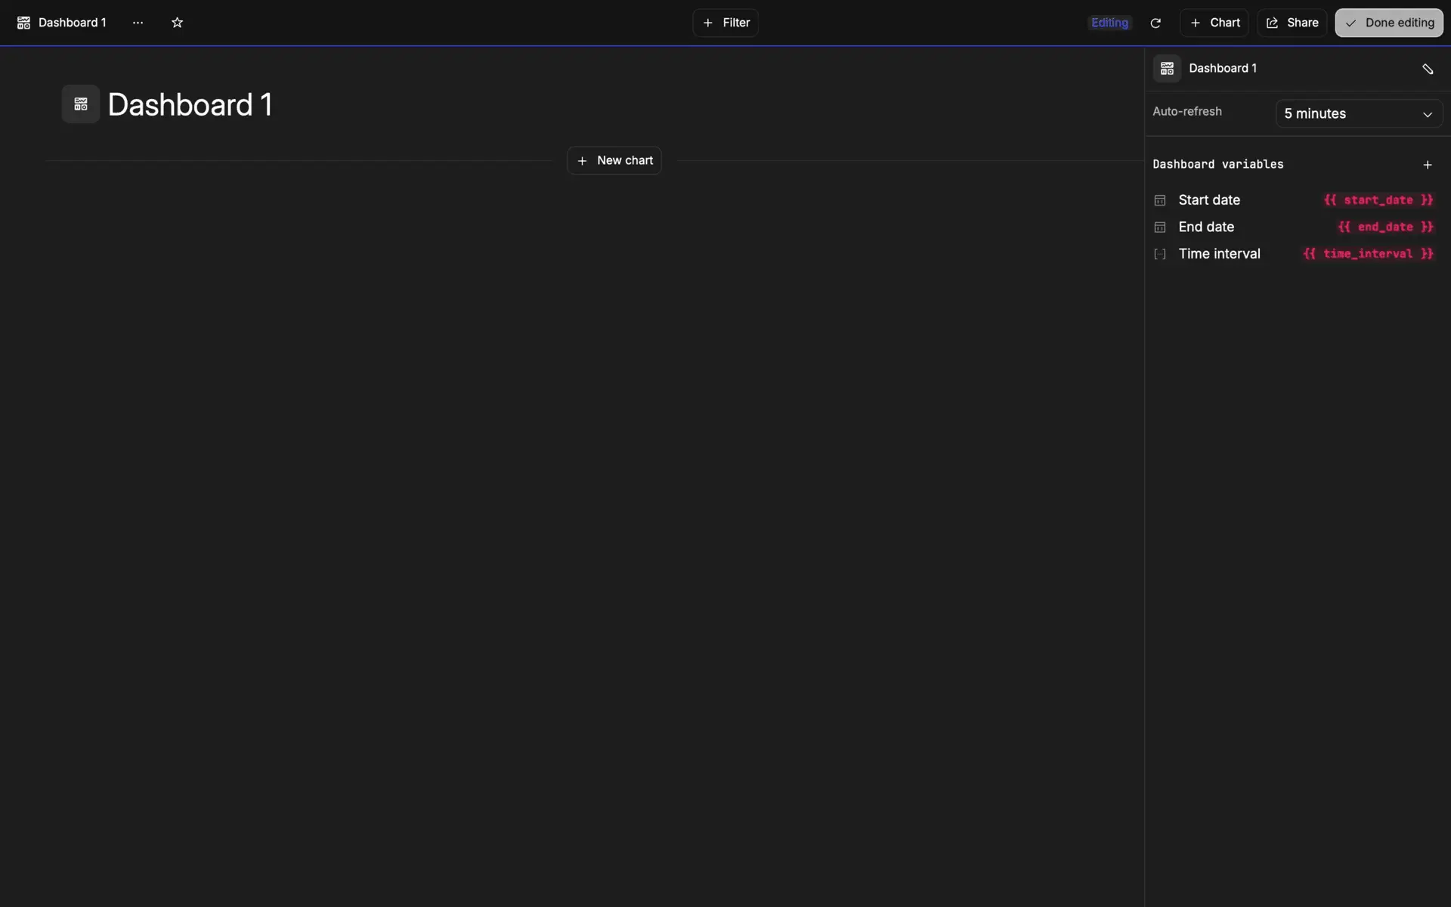
Task: Open the three-dots more options menu
Action: point(138,23)
